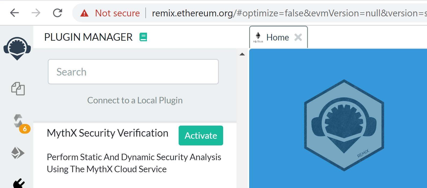Viewport: 427px width, 188px height.
Task: Open the Plugin Manager documentation book icon
Action: [x=143, y=37]
